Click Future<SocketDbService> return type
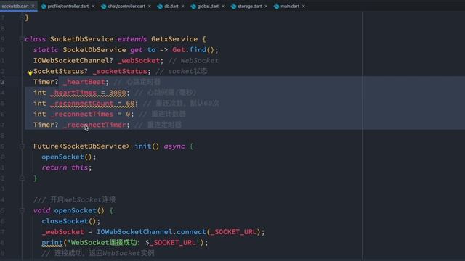 pyautogui.click(x=81, y=146)
